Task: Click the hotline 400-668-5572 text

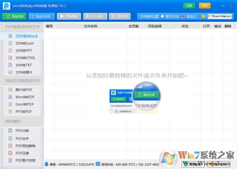Action: [125, 165]
